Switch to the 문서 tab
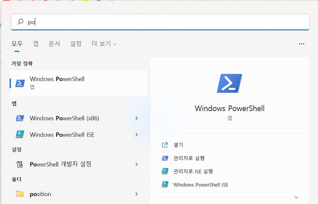Viewport: 318px width, 204px height. (54, 44)
